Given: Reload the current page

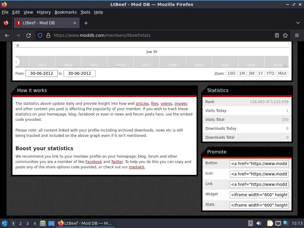Looking at the screenshot, I should (28, 36).
